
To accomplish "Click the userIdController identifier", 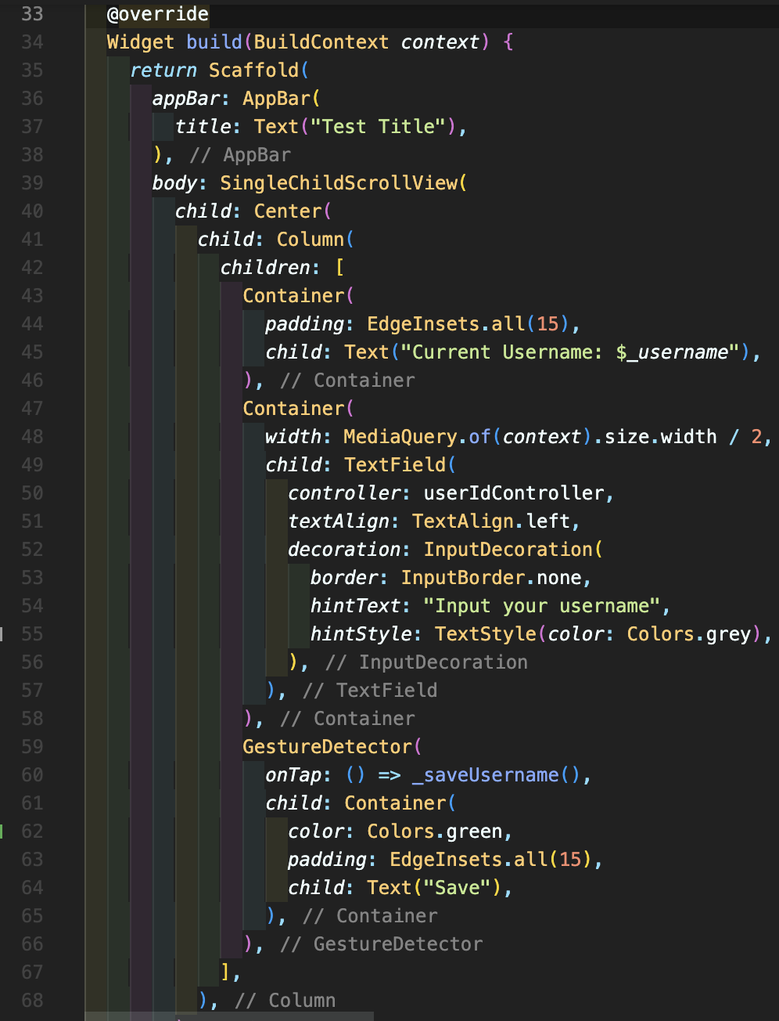I will point(514,493).
